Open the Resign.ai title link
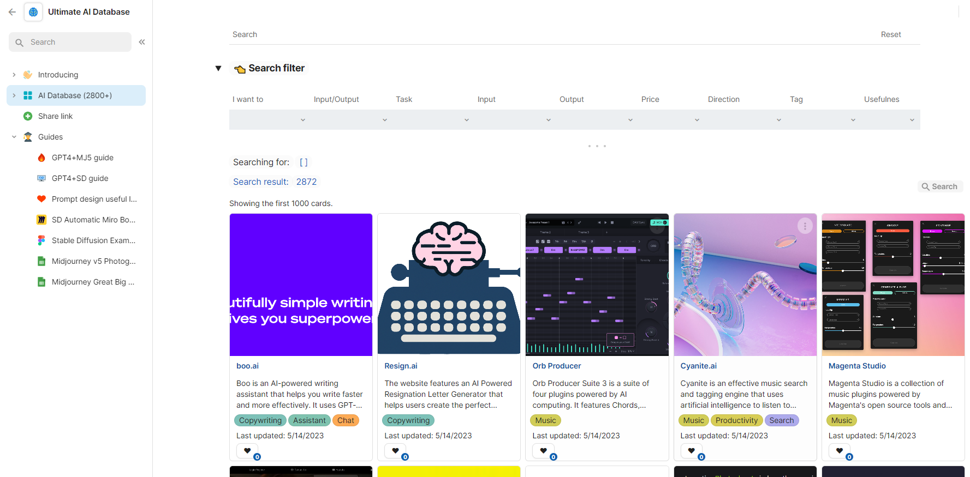This screenshot has width=970, height=477. pos(401,366)
